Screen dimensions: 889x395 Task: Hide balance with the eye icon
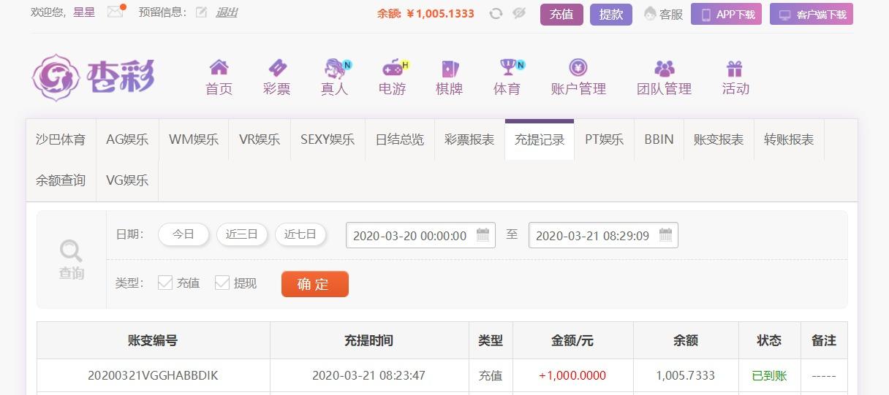[x=519, y=13]
